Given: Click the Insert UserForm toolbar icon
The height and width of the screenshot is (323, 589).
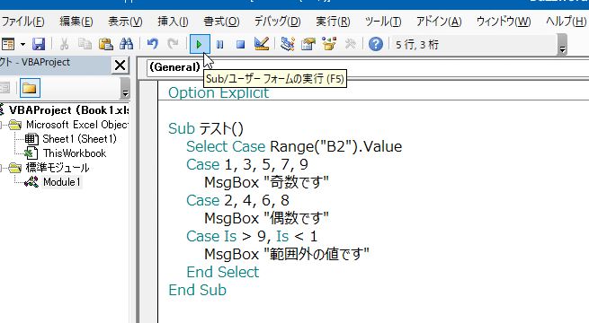Looking at the screenshot, I should click(8, 44).
